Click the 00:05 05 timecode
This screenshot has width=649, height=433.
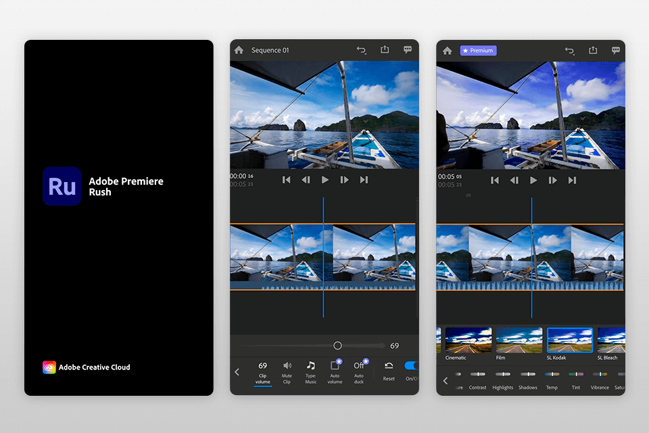point(450,177)
